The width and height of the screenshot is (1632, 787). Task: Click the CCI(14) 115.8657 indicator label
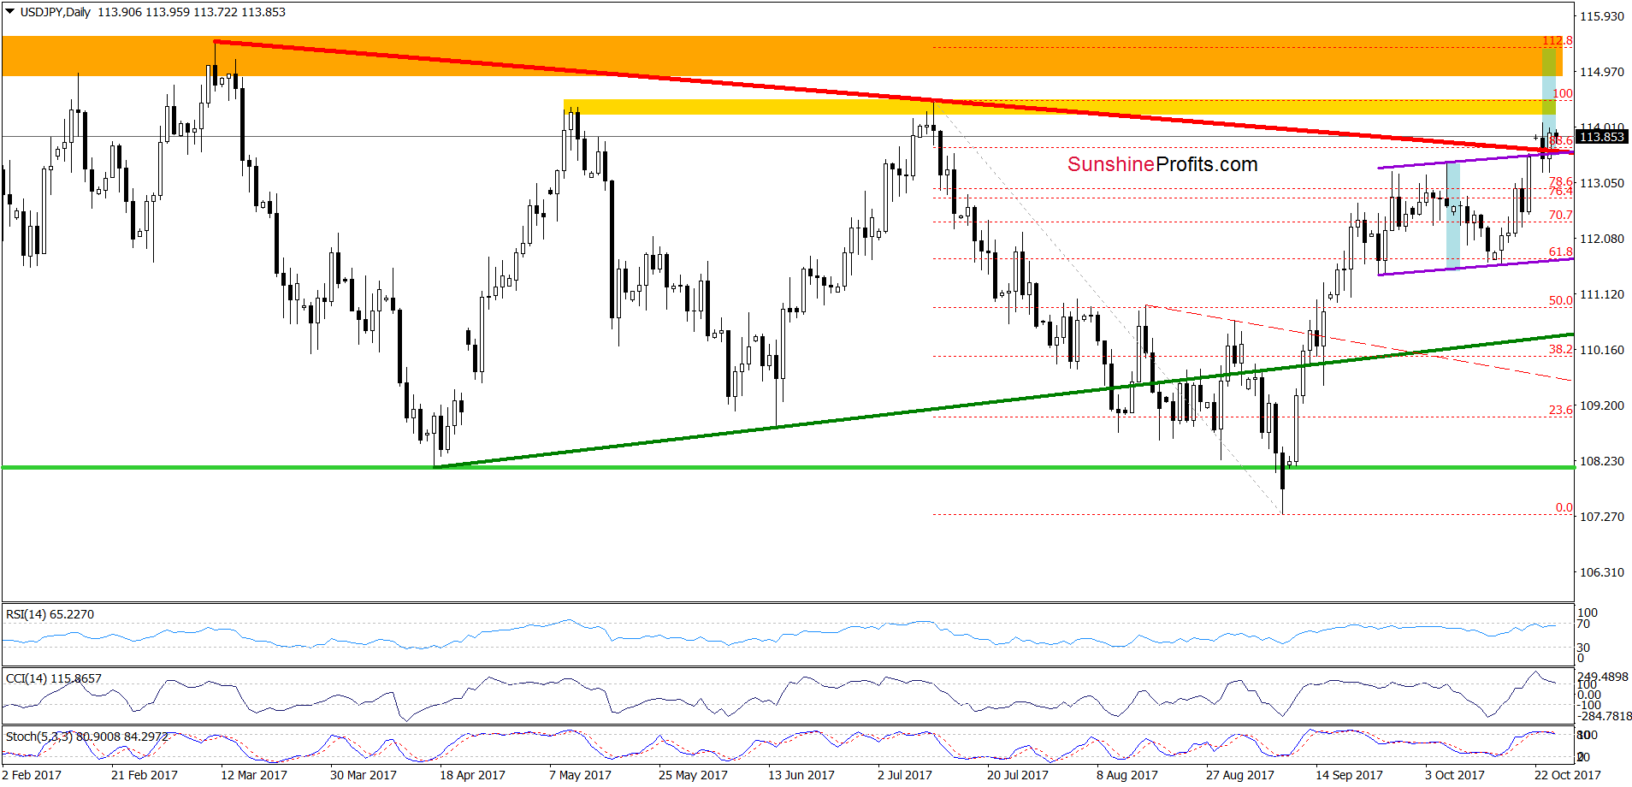coord(54,678)
